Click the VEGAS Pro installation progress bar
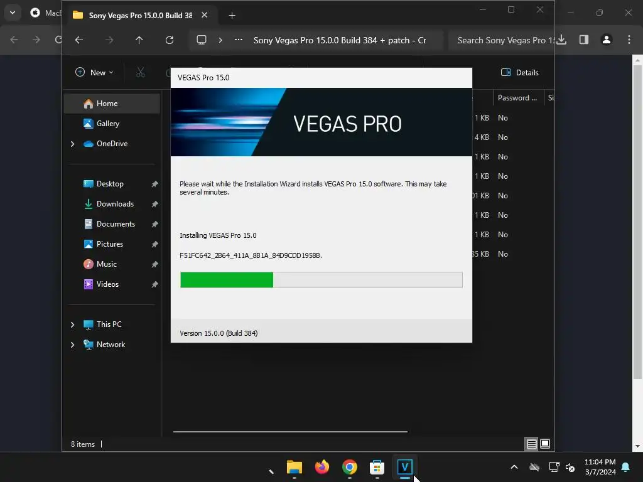Viewport: 643px width, 482px height. coord(321,280)
